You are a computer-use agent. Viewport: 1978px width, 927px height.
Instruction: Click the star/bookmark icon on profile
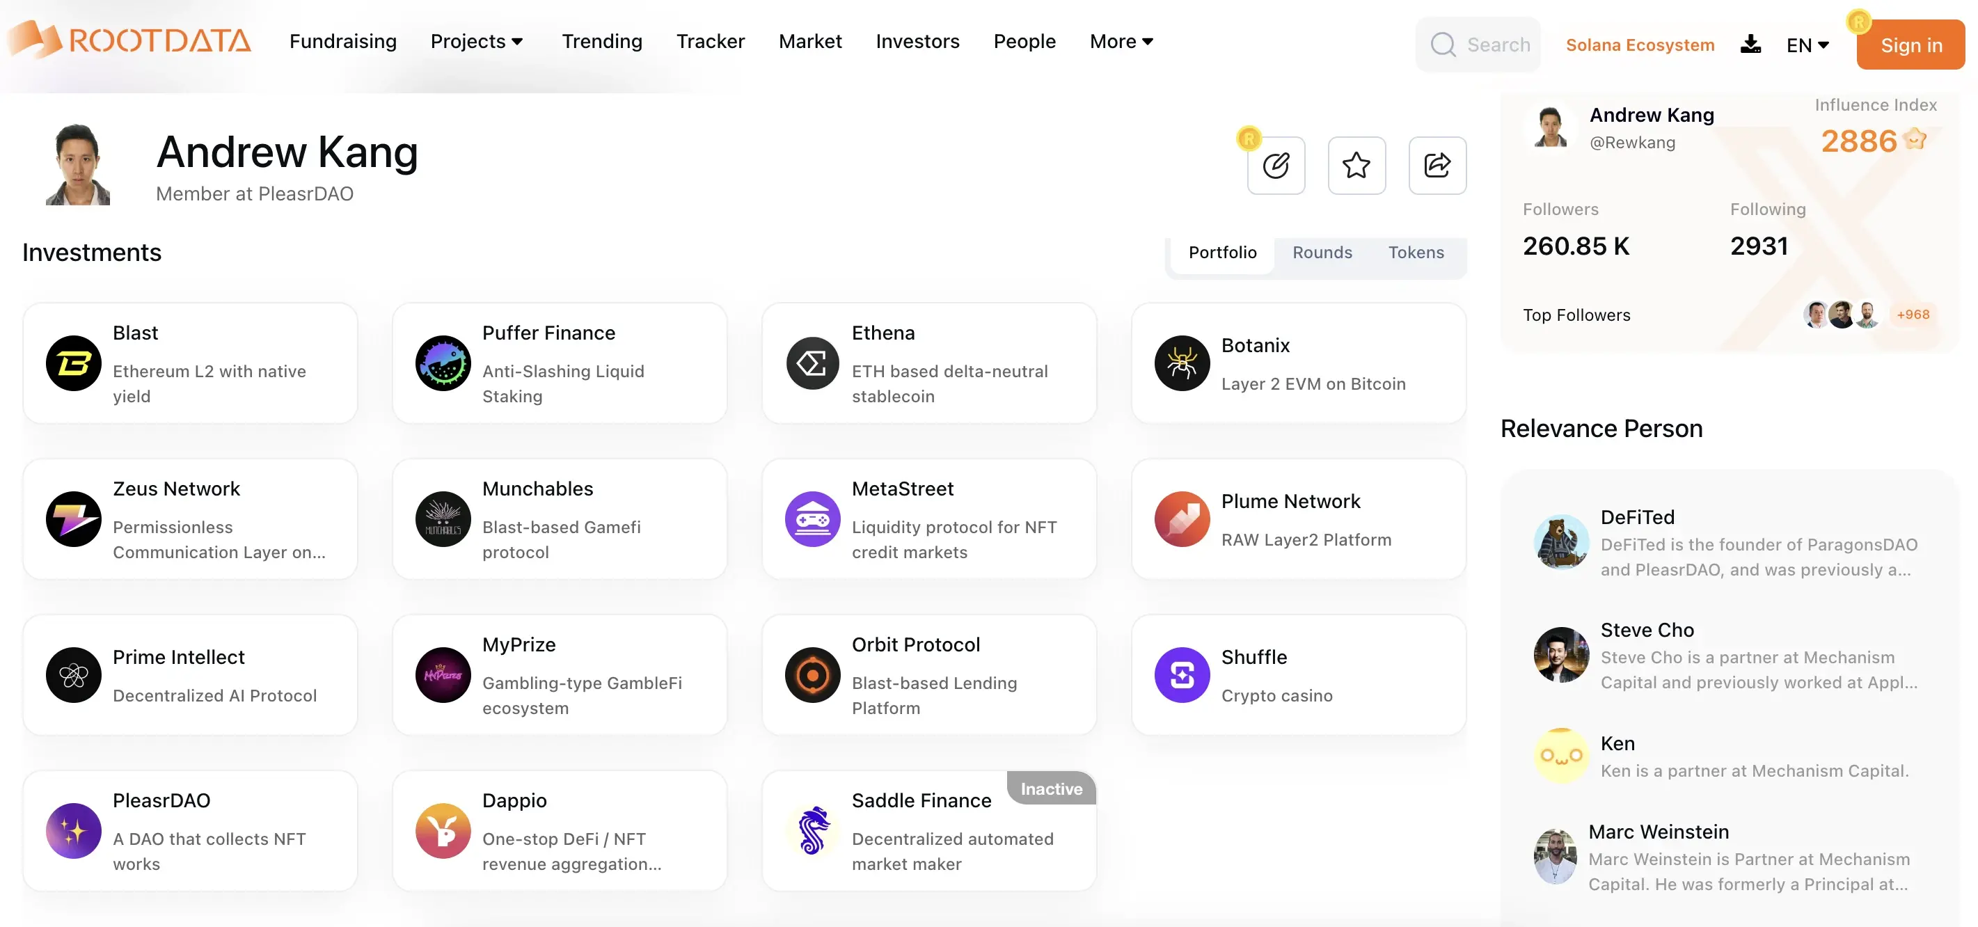(1356, 164)
